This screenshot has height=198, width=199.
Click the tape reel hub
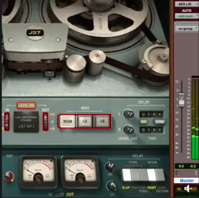(x=99, y=5)
